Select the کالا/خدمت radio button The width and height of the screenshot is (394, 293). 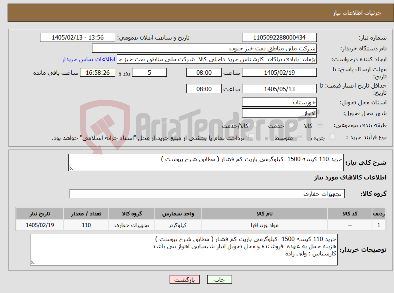tap(256, 125)
